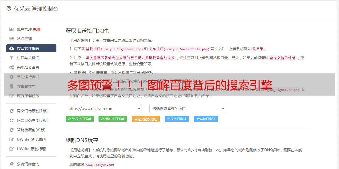
Task: Click the blue 鉴权接口测试 button
Action: (177, 119)
